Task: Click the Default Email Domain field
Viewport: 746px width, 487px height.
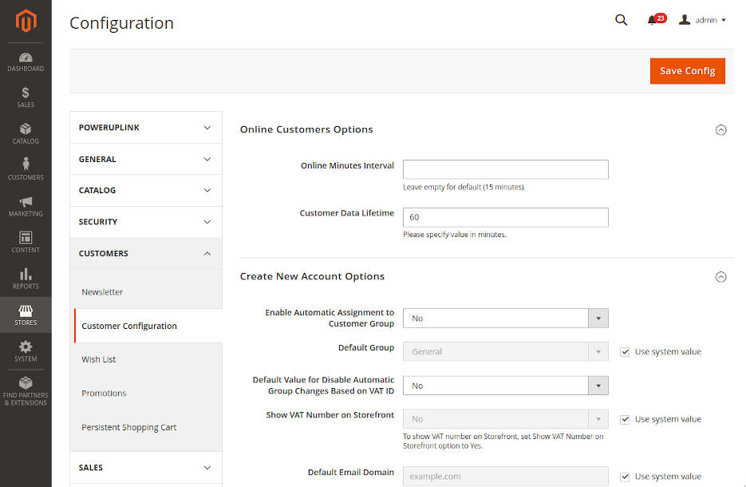Action: tap(505, 476)
